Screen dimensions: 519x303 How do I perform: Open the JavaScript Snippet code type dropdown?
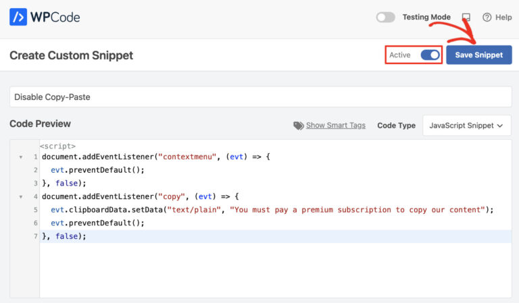pyautogui.click(x=467, y=126)
